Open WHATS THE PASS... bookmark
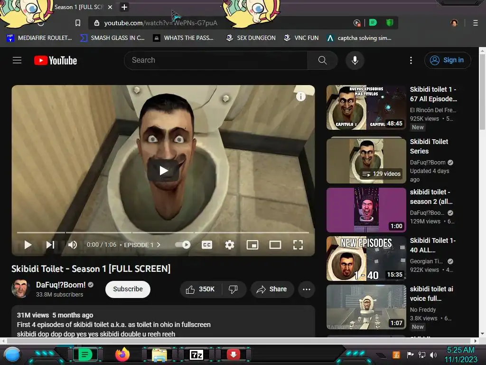This screenshot has width=486, height=365. (183, 38)
